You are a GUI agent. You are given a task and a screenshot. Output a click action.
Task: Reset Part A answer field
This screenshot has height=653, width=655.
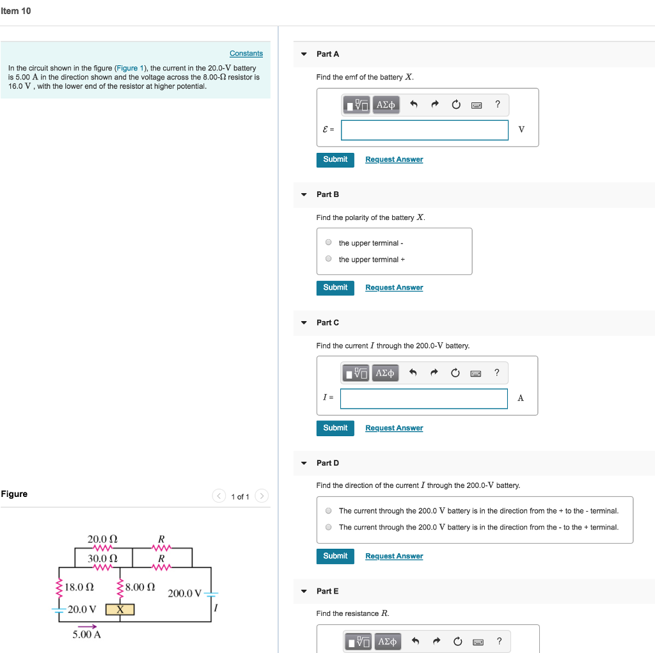pos(456,104)
